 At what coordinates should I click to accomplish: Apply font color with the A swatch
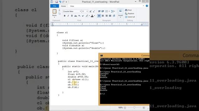coord(92,16)
